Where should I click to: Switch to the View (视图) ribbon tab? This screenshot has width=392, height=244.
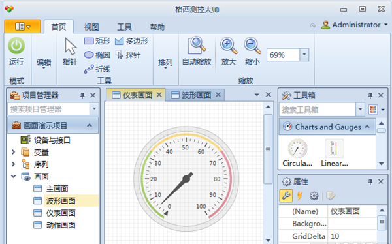tap(91, 27)
